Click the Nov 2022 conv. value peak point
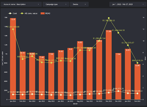 click(109, 18)
